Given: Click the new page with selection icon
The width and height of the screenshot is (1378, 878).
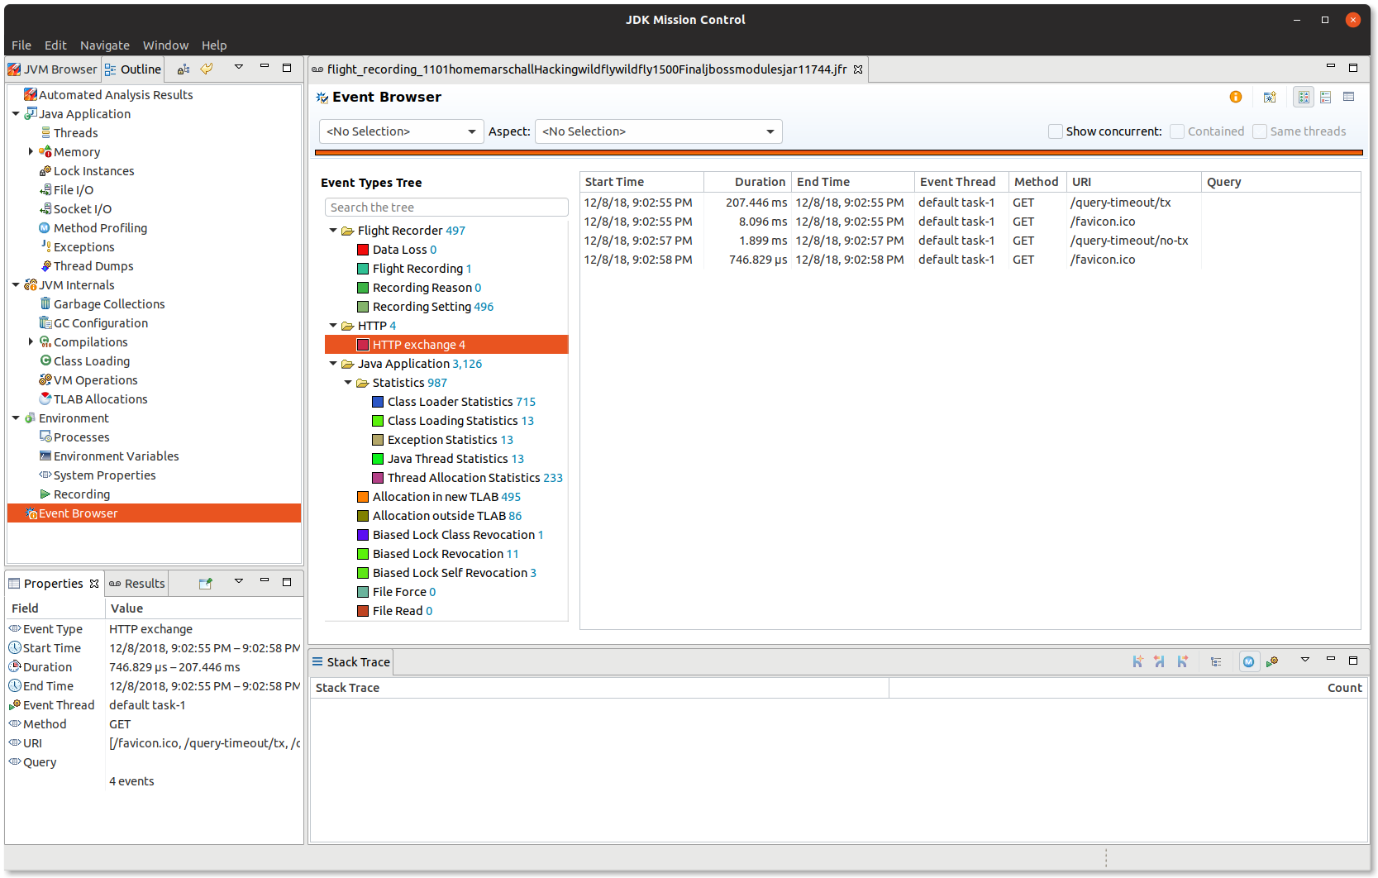Looking at the screenshot, I should point(1270,97).
